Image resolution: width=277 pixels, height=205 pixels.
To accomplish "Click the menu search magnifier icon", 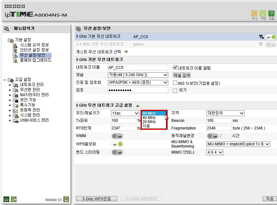I will click(x=7, y=29).
